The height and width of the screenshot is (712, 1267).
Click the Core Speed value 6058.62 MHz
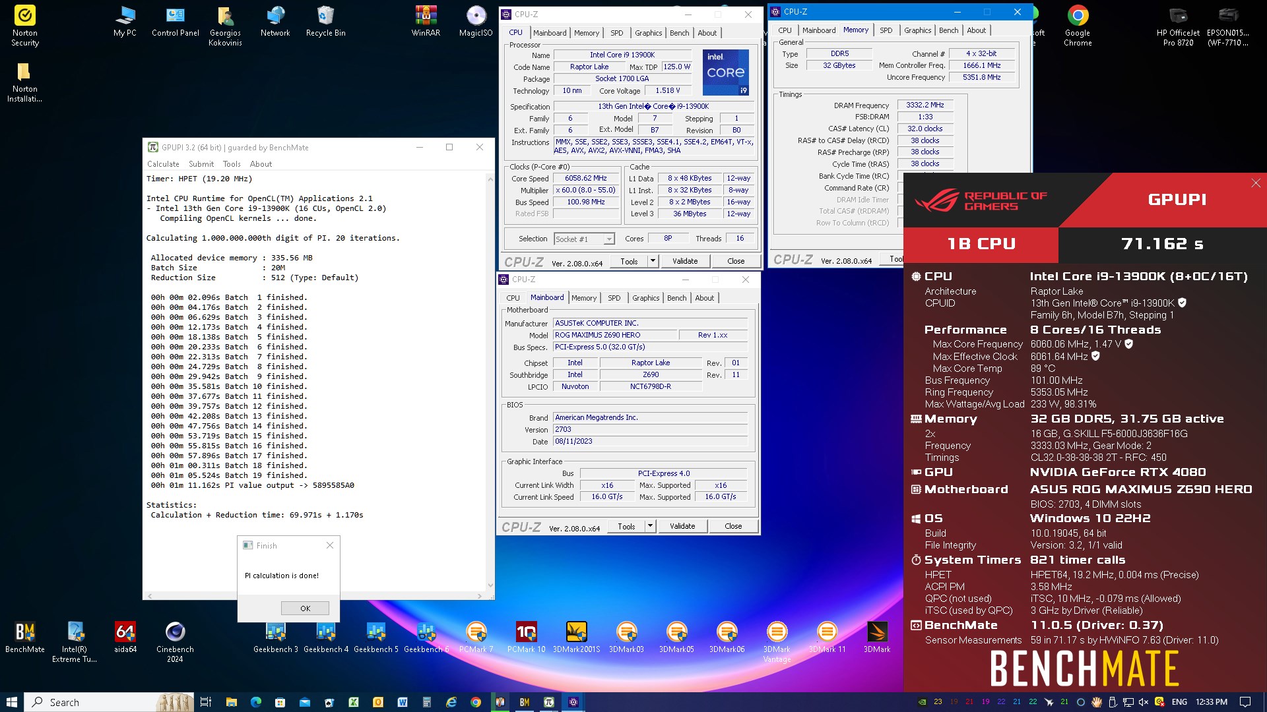[586, 179]
